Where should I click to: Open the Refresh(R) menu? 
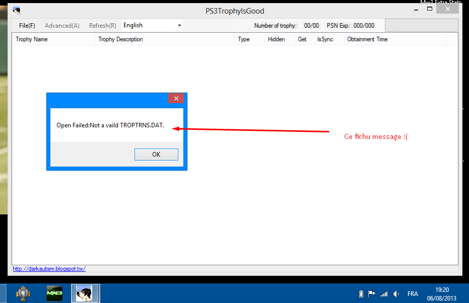[103, 26]
